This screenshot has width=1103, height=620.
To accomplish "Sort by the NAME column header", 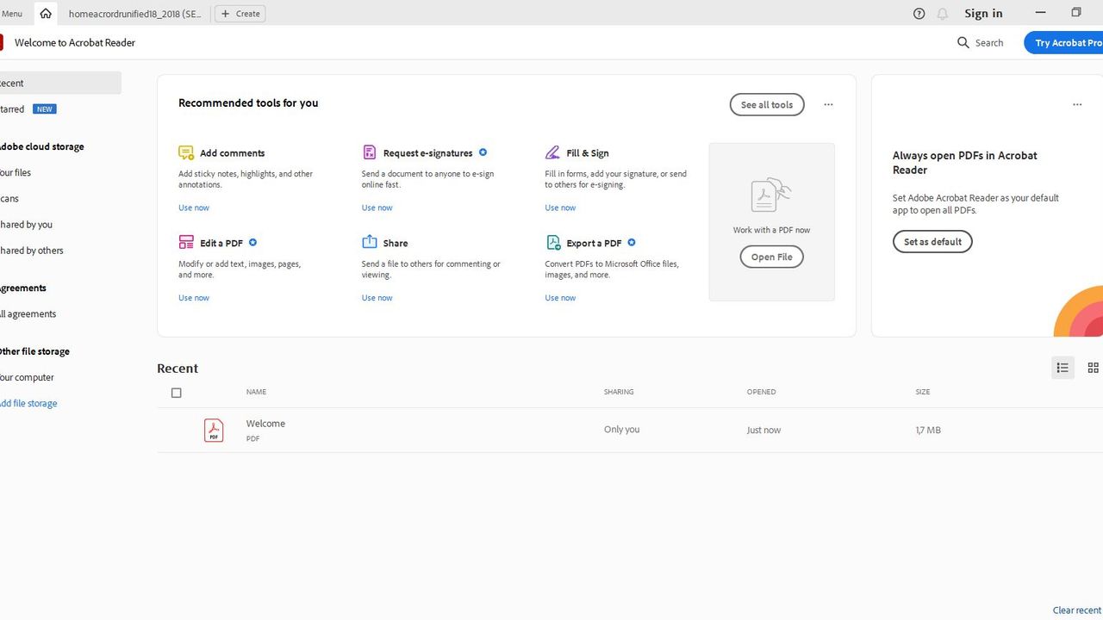I will pyautogui.click(x=256, y=392).
